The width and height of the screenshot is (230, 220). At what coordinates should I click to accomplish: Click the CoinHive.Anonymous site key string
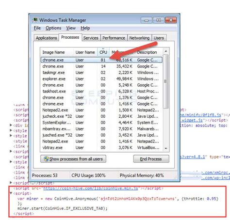[137, 199]
